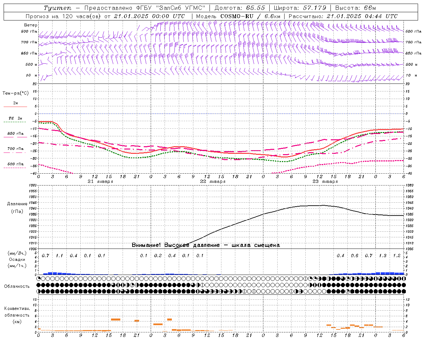The image size is (423, 338).
Task: Select the Модель COSMO-RU / 6.6км text
Action: click(238, 16)
